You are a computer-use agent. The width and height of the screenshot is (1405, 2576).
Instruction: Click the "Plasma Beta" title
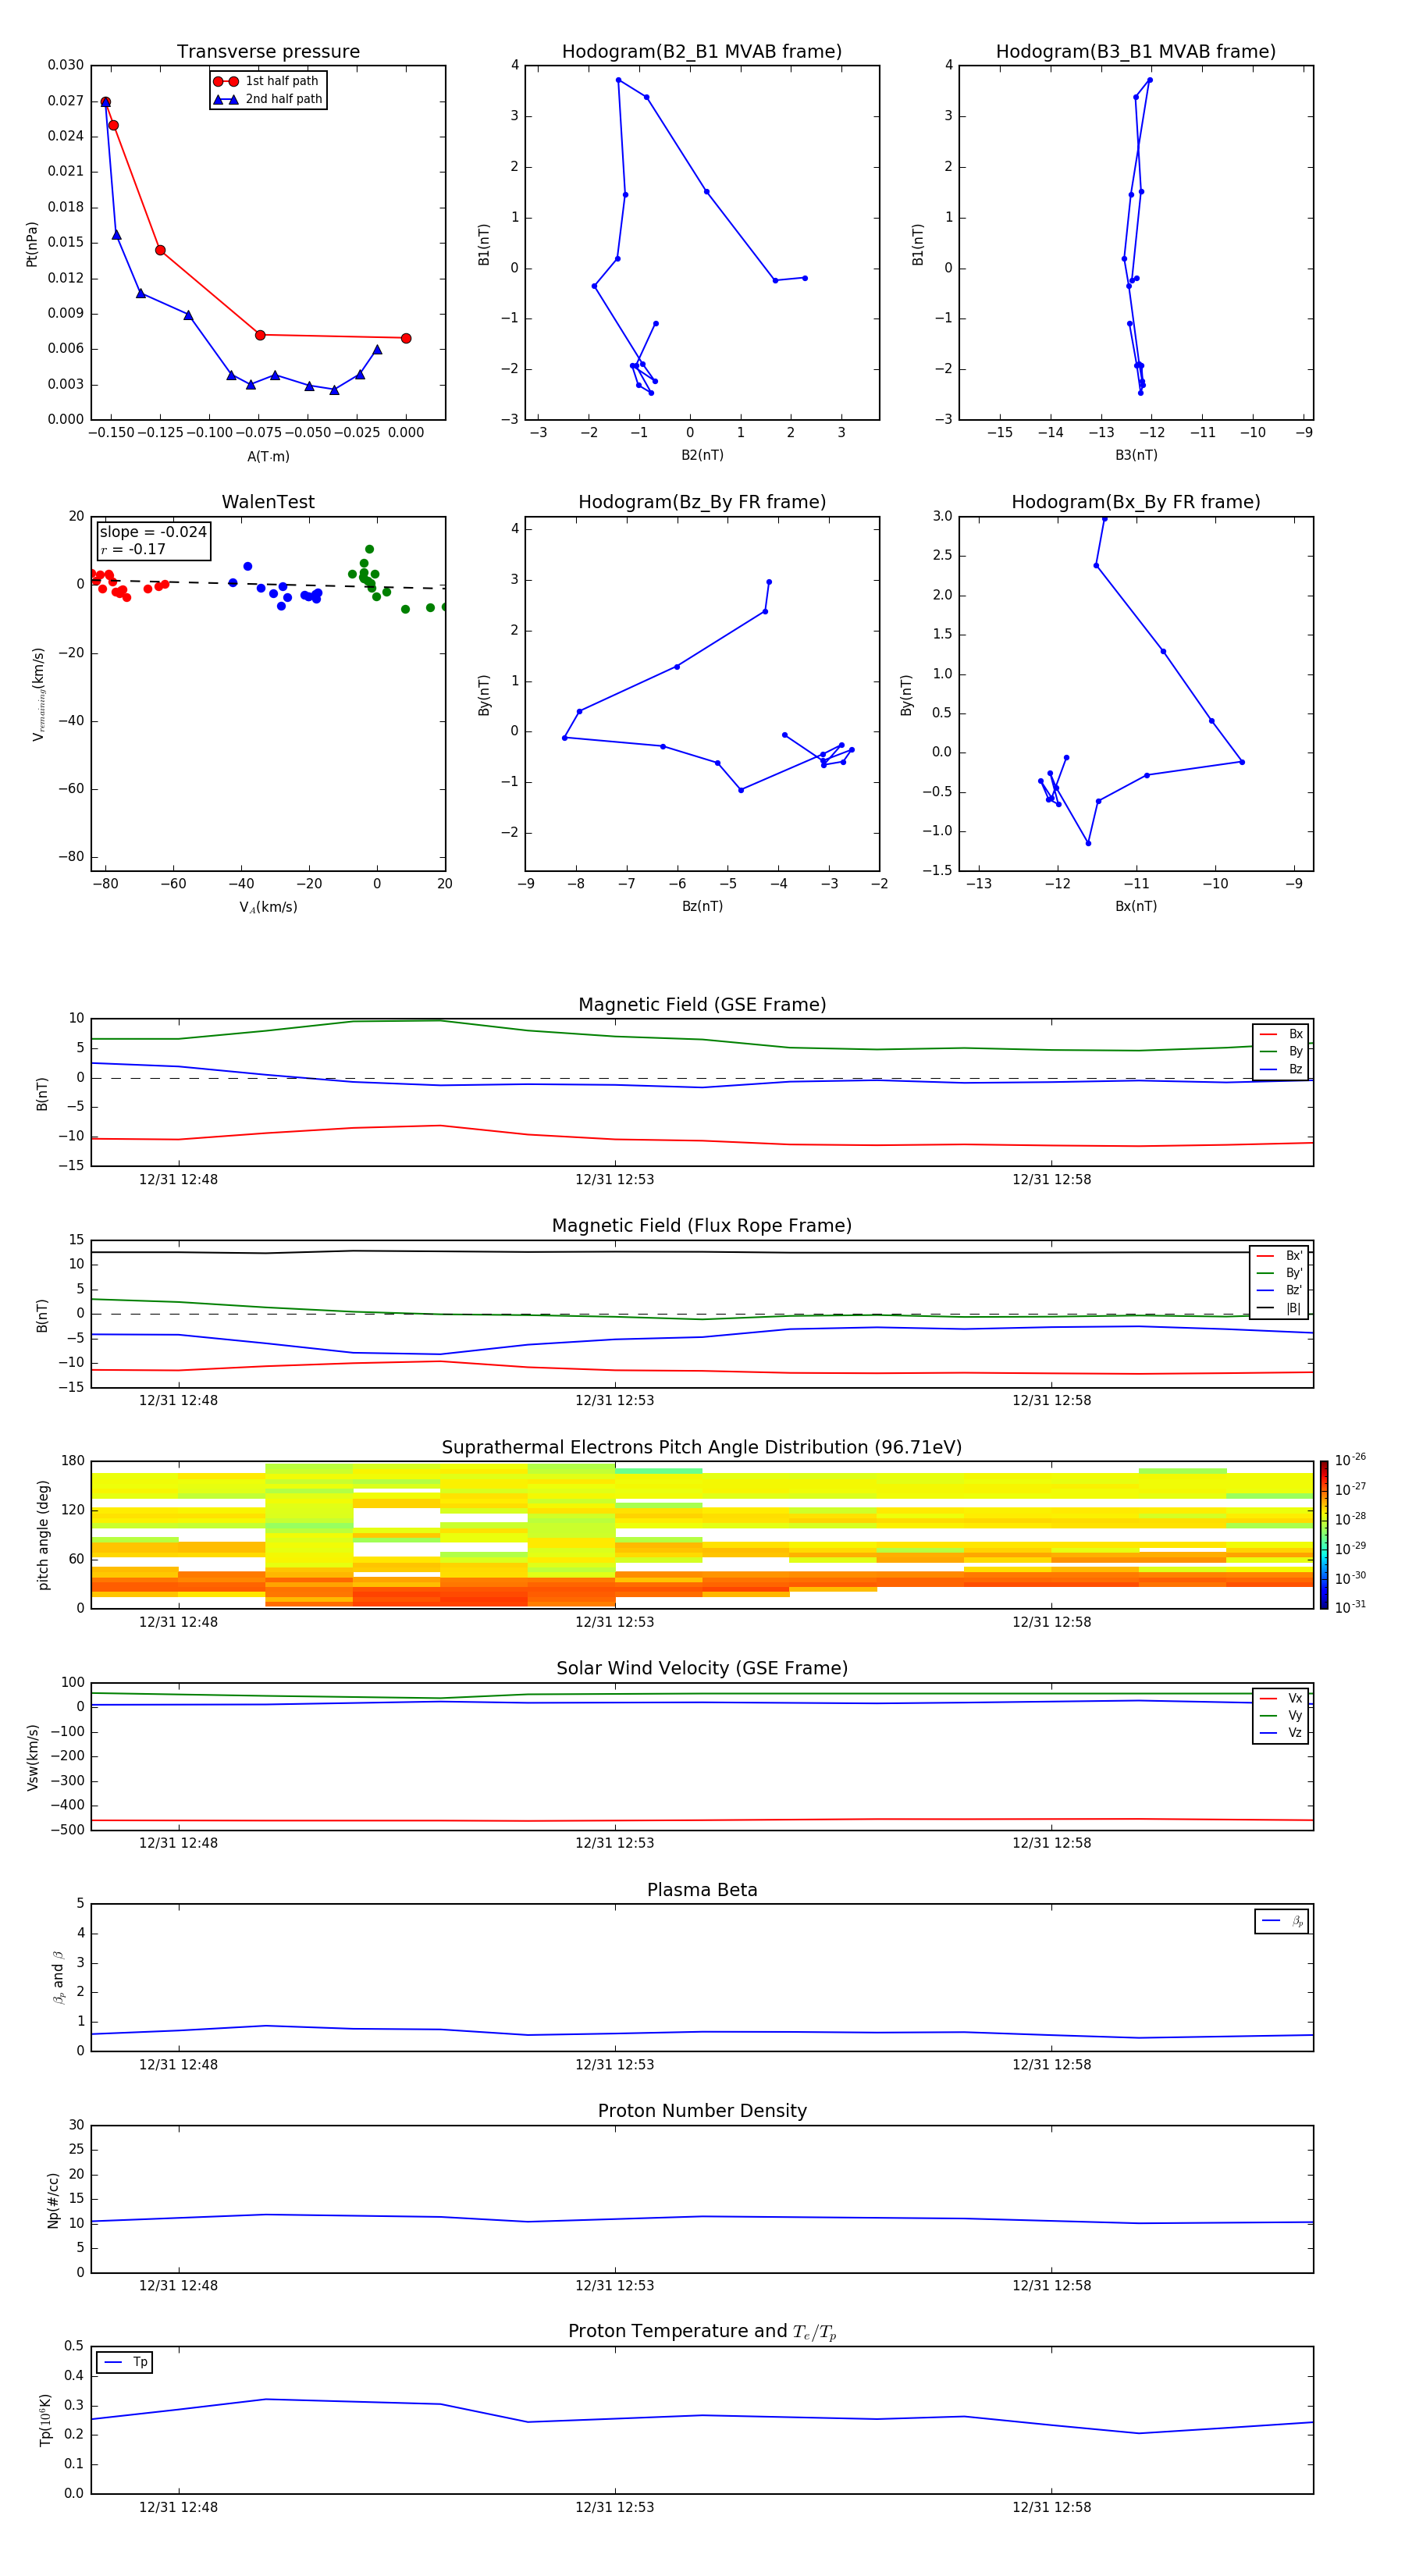[702, 1890]
